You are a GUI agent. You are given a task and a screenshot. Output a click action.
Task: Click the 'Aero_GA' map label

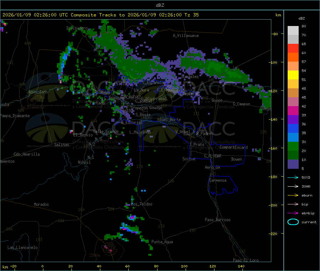212,167
